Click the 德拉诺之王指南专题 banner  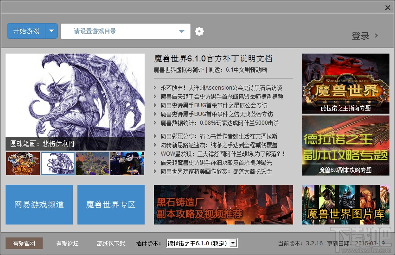click(x=346, y=84)
